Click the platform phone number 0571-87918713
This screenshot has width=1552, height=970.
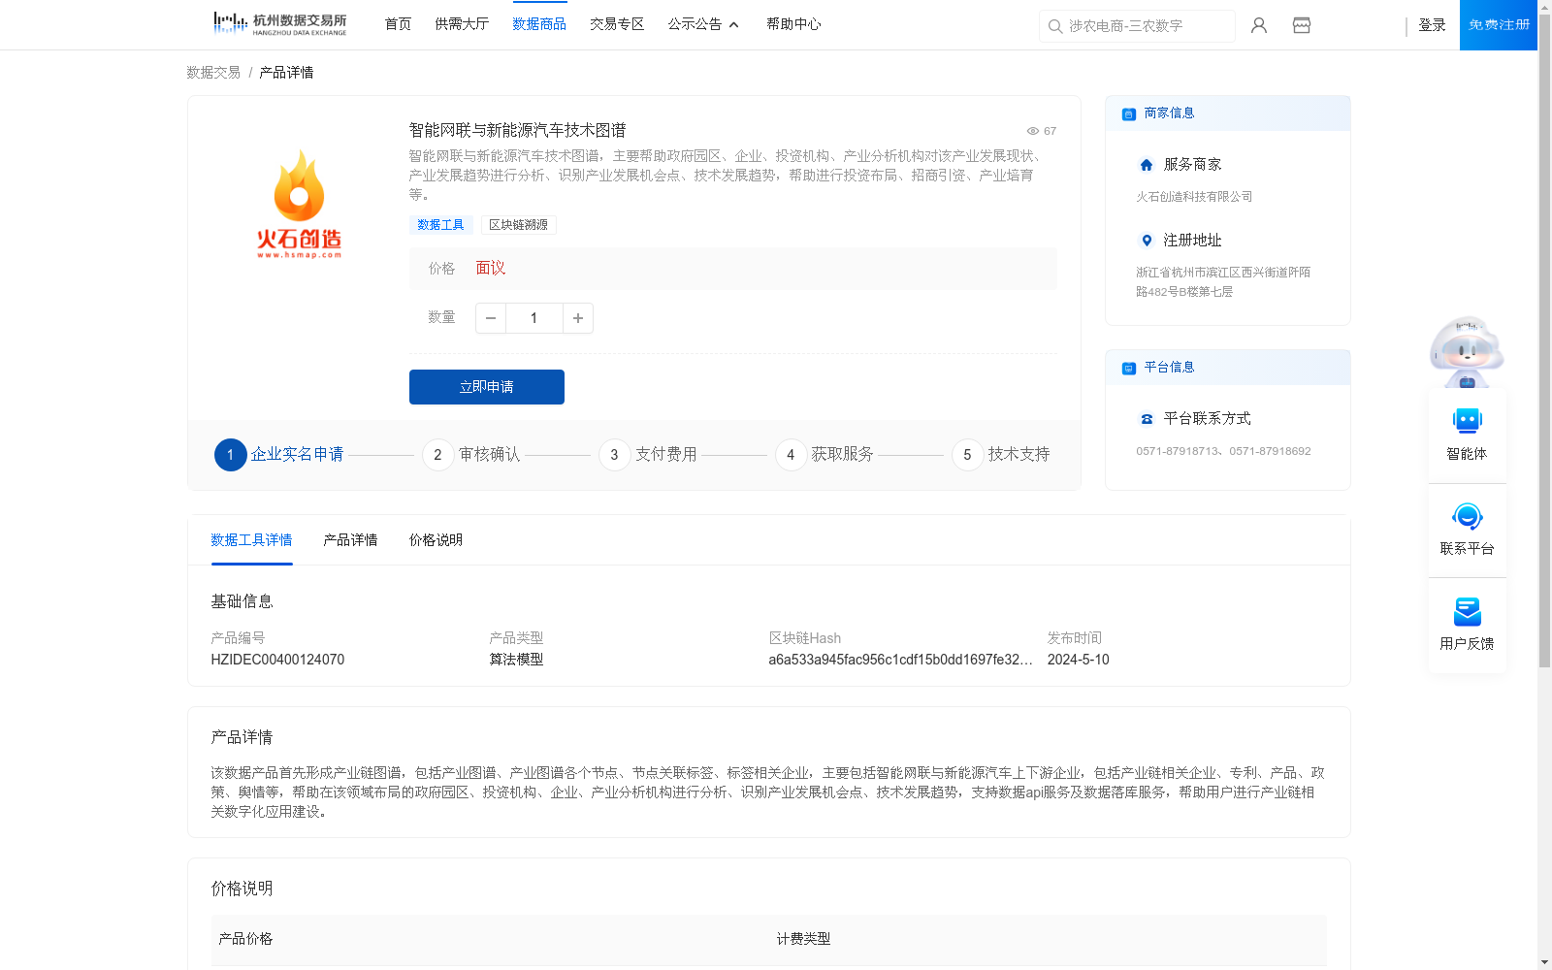[1178, 451]
